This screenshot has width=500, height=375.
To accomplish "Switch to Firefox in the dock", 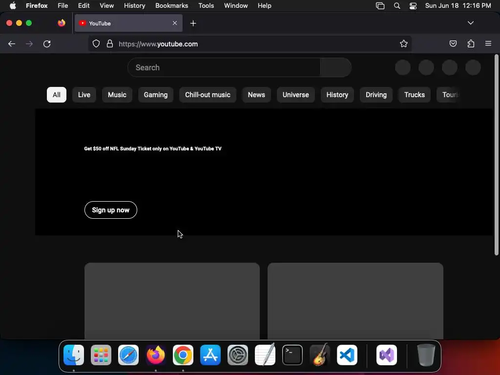I will pos(156,355).
